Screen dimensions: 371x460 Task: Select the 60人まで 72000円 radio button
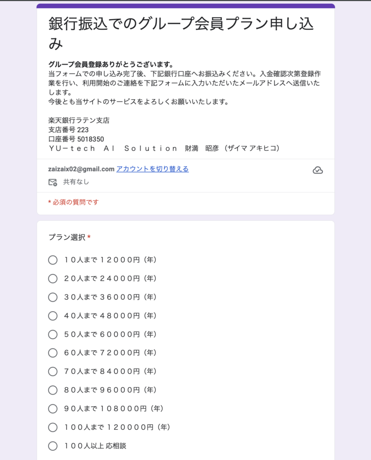click(53, 353)
